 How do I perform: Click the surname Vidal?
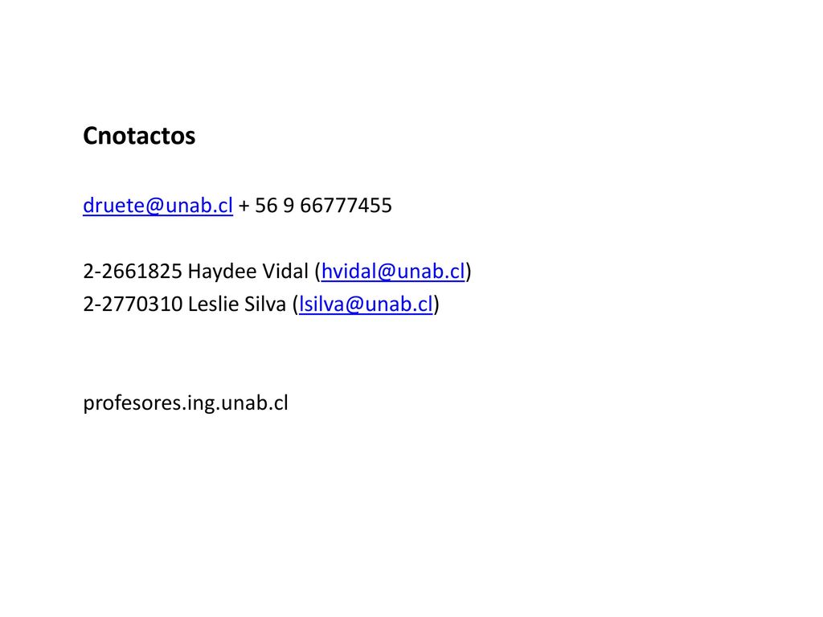[x=285, y=272]
